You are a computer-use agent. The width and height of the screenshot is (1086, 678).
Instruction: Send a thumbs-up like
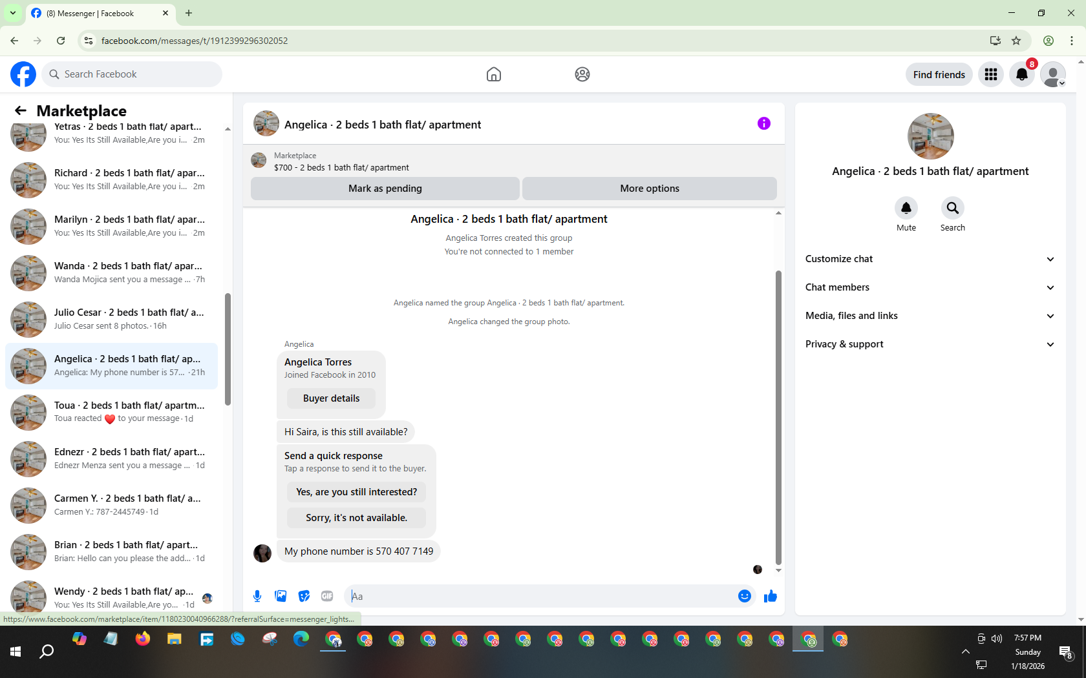(771, 596)
